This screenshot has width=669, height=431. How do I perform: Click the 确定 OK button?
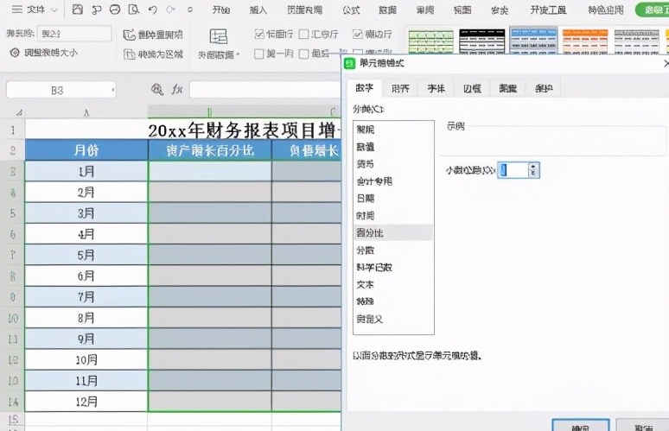coord(580,427)
